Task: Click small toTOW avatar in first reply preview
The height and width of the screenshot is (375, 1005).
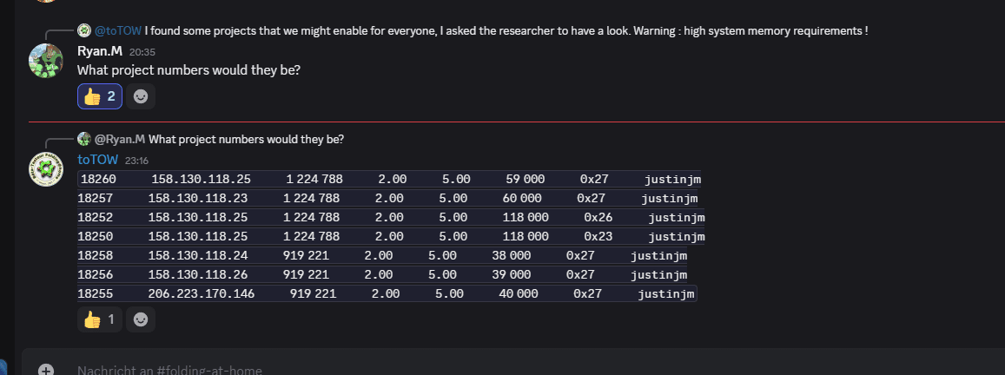Action: point(84,30)
